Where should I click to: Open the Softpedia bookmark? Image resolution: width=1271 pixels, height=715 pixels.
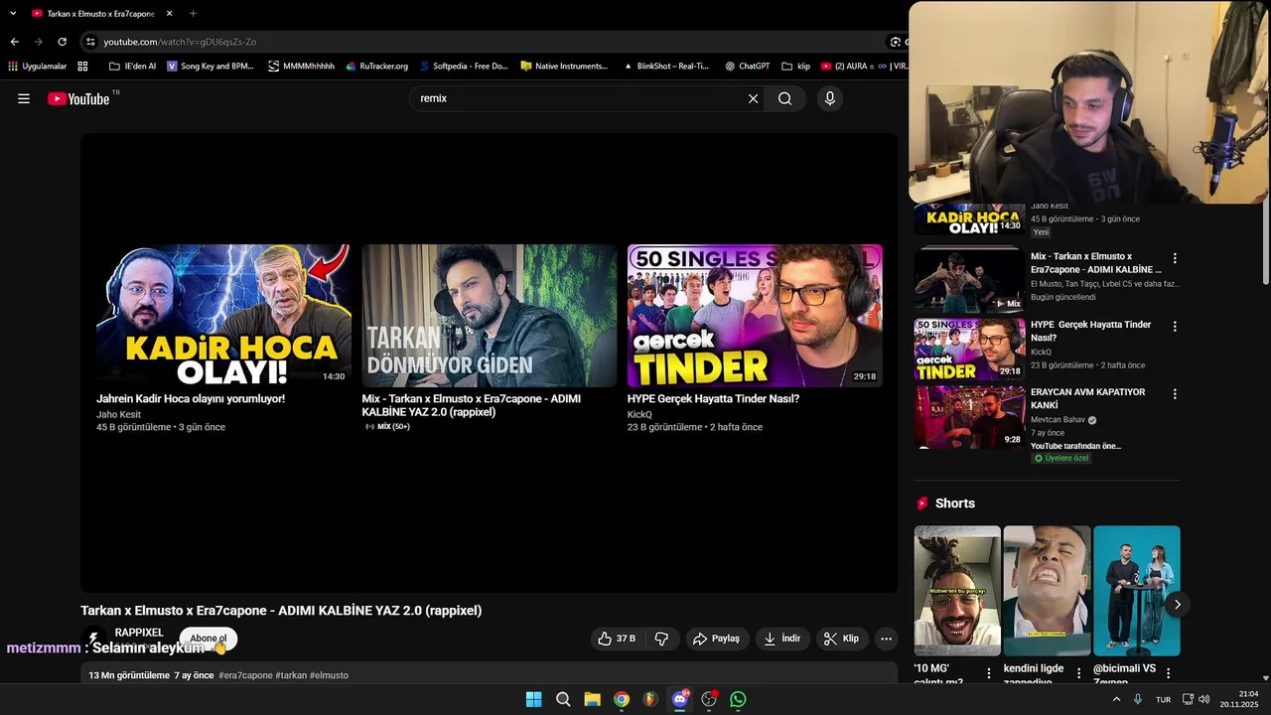pyautogui.click(x=463, y=67)
